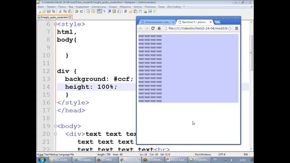290x163 pixels.
Task: Open the Chrome hamburger menu
Action: pos(237,29)
